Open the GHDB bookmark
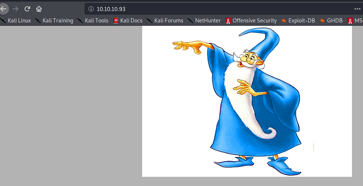This screenshot has height=186, width=363. [x=331, y=21]
